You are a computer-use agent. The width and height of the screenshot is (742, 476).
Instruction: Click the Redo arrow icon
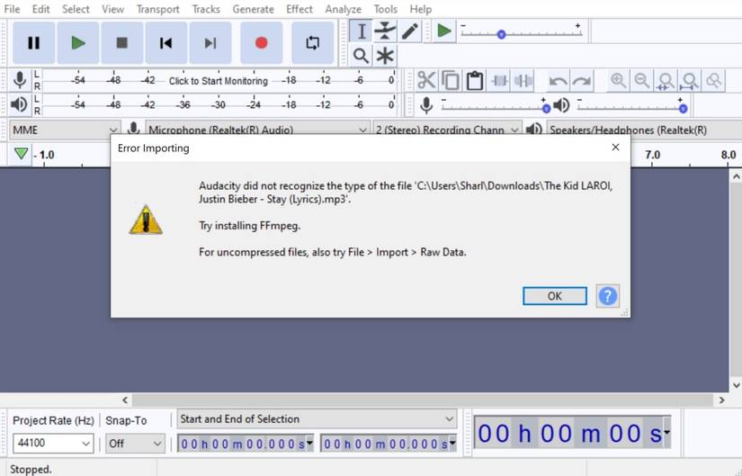tap(582, 80)
